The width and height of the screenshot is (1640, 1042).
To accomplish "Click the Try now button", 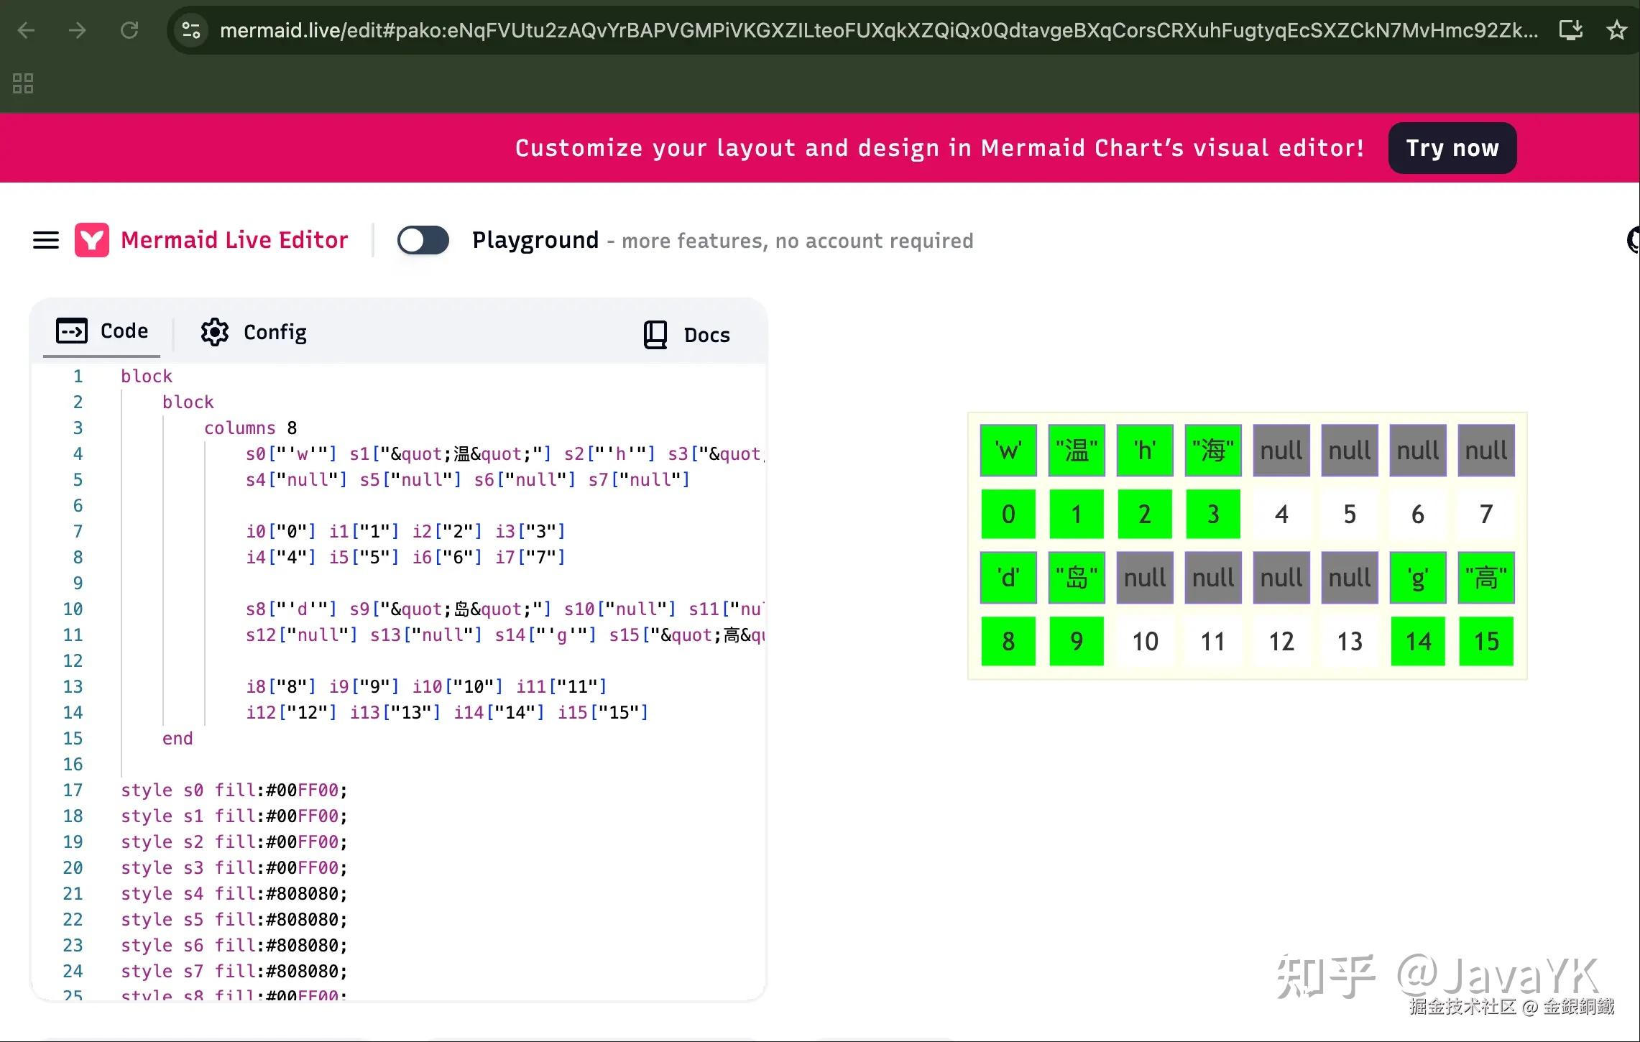I will point(1452,148).
